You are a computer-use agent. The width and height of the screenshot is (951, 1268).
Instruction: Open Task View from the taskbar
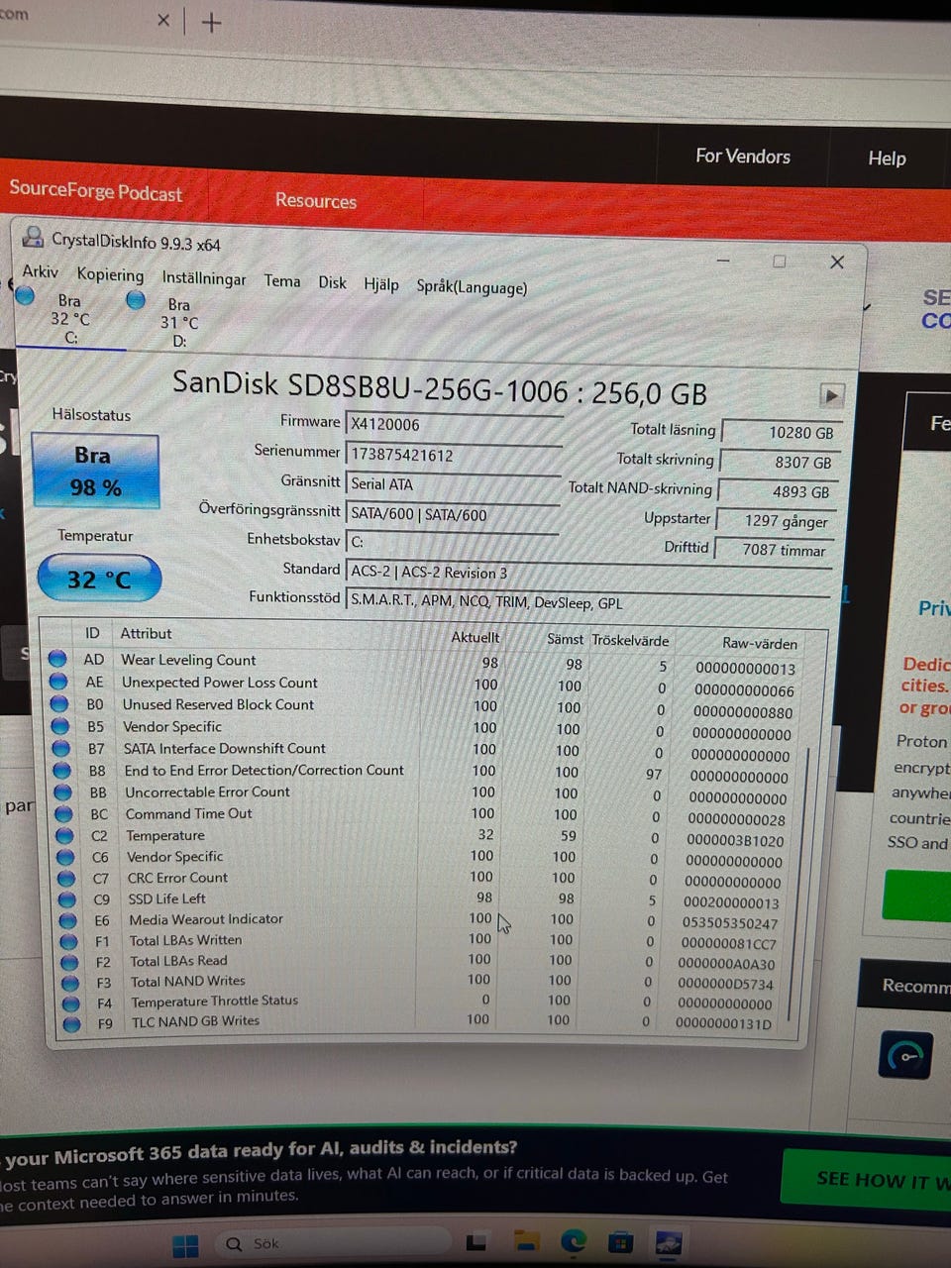[477, 1242]
